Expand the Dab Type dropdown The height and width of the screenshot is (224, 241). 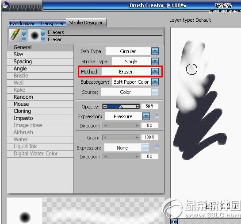155,51
